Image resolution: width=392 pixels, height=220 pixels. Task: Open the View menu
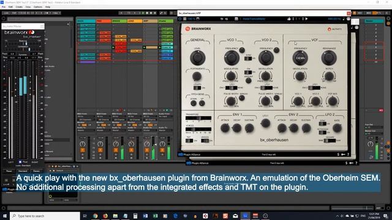pos(28,7)
